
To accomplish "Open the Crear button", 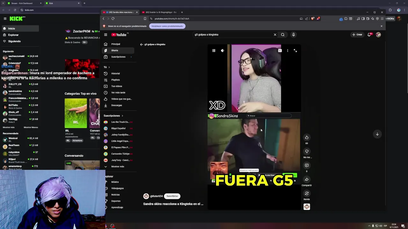I will point(357,35).
